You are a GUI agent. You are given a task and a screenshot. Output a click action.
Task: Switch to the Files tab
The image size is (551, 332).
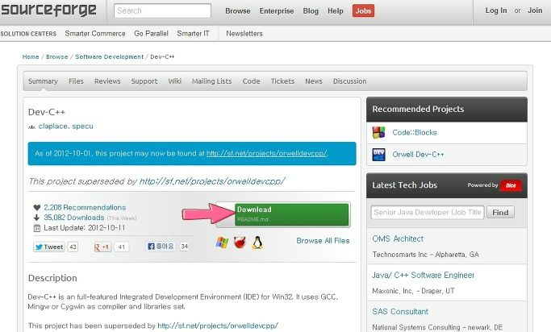click(x=76, y=81)
